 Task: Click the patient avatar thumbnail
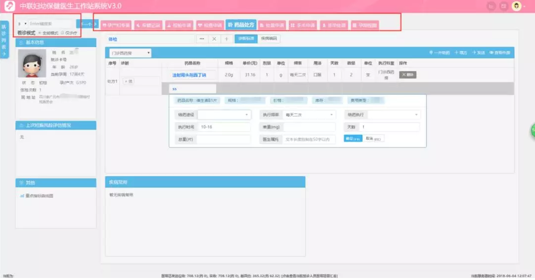coord(32,63)
